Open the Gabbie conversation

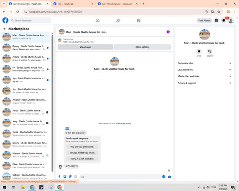point(25,176)
